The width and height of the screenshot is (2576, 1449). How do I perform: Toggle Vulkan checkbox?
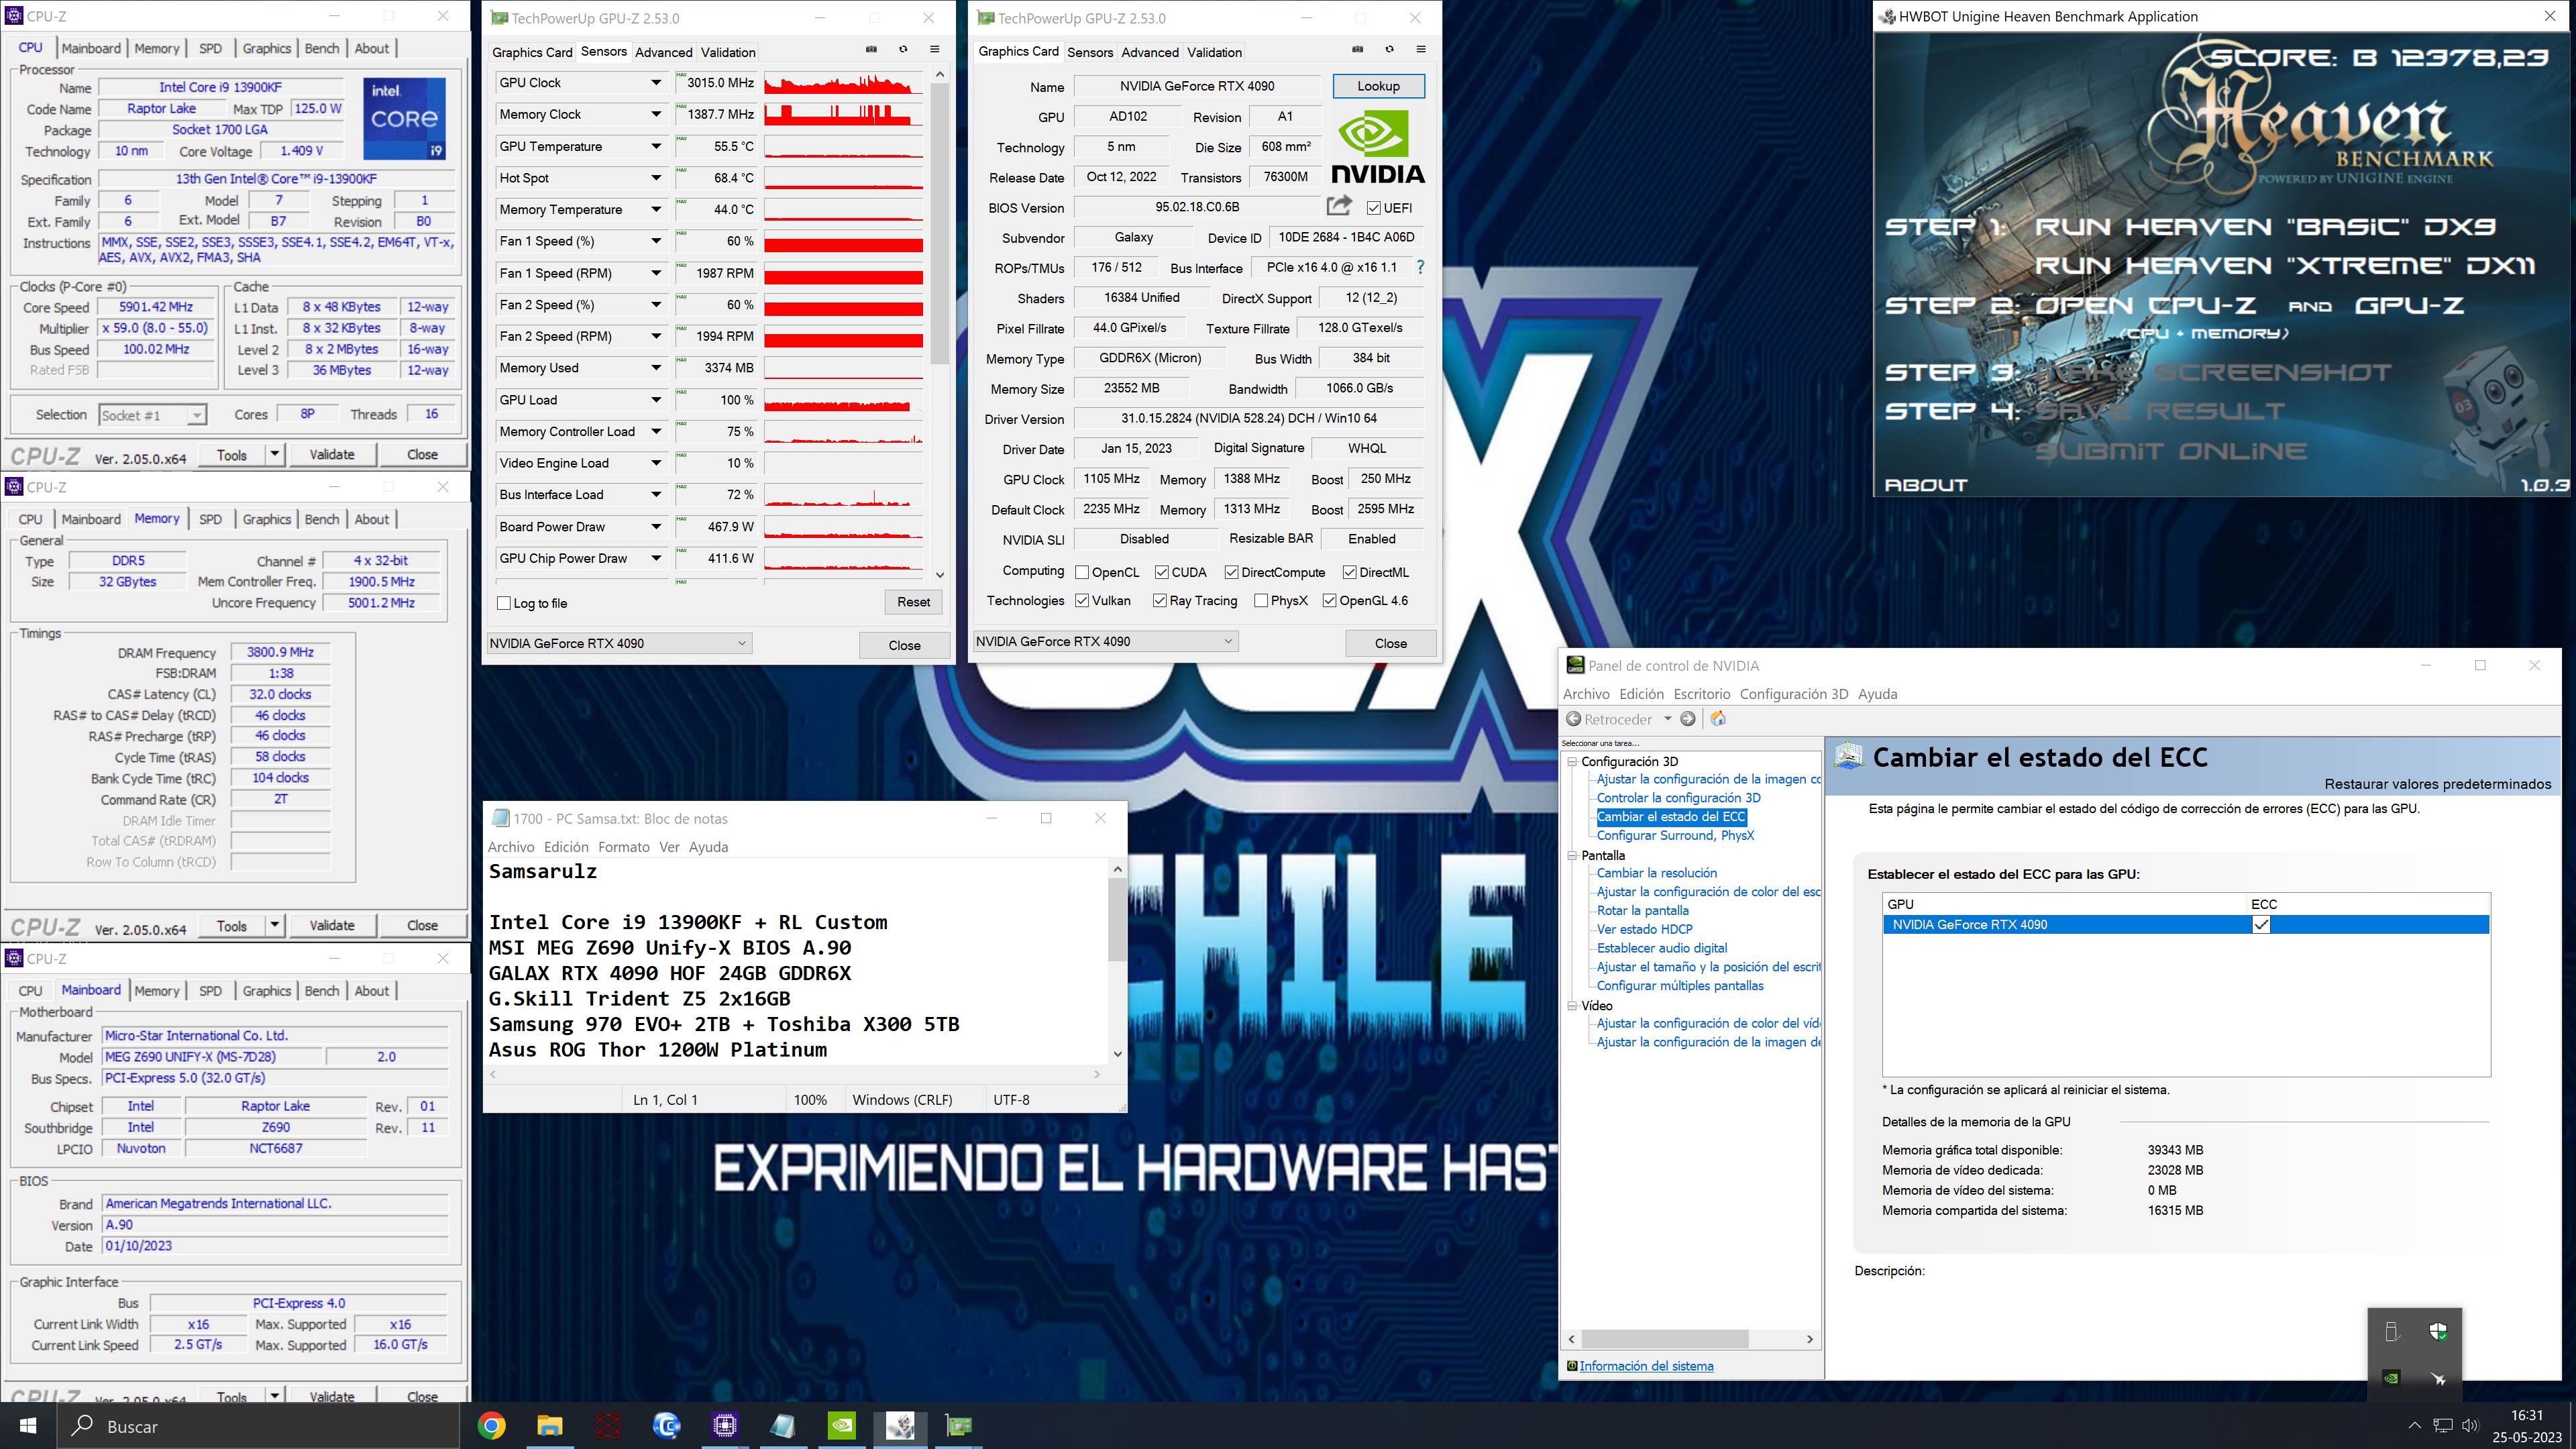coord(1082,600)
